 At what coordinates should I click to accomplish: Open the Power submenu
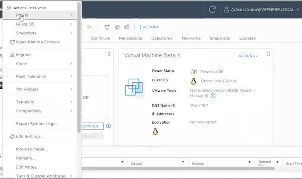point(40,15)
